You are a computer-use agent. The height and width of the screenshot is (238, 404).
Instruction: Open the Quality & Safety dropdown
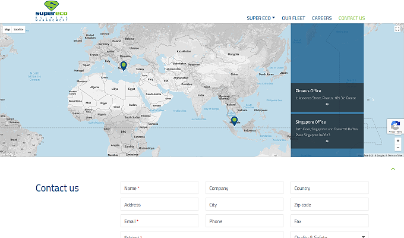coord(330,234)
